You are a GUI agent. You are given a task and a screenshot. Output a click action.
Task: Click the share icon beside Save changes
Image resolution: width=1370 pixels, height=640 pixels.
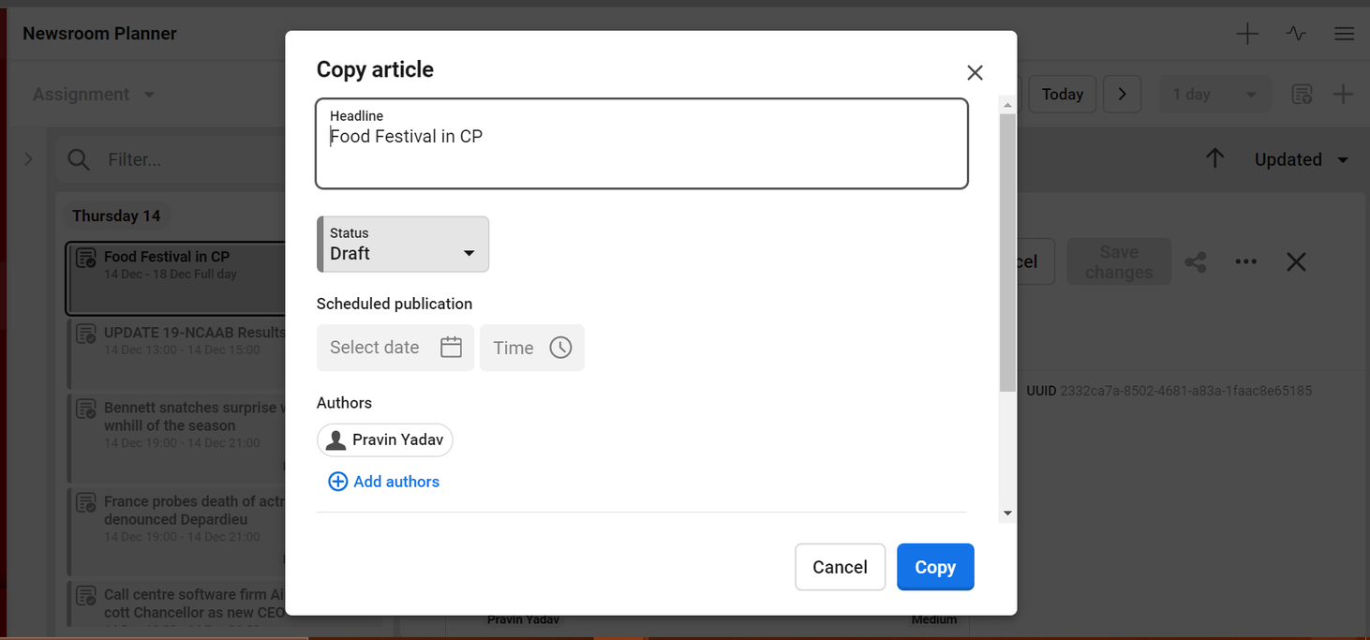(1196, 262)
